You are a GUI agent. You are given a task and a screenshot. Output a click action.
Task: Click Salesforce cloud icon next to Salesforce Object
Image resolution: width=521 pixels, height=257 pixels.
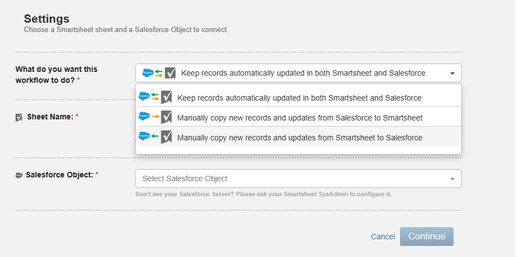point(19,175)
